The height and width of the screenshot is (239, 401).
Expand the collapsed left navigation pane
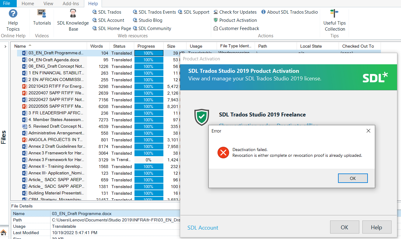[5, 47]
